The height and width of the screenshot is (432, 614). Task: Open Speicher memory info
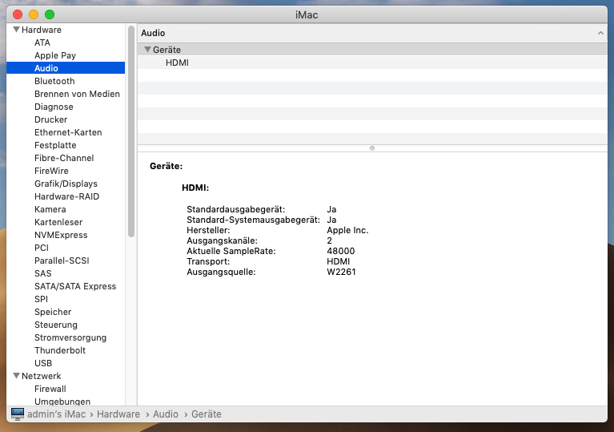53,312
